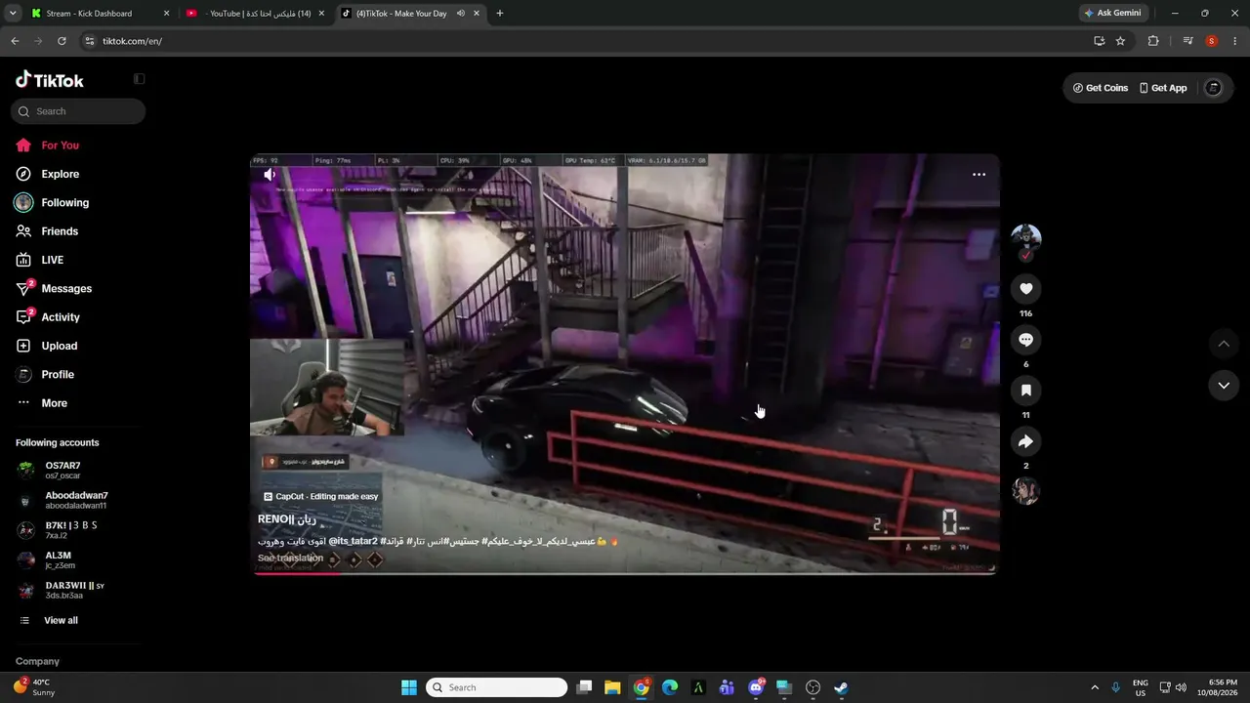The image size is (1250, 703).
Task: Open the video three-dots options menu
Action: tap(979, 175)
